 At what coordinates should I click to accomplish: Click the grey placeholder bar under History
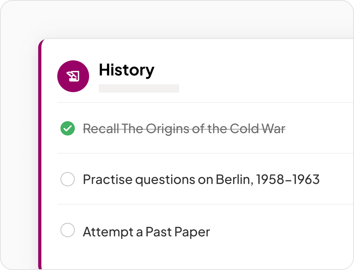point(139,88)
